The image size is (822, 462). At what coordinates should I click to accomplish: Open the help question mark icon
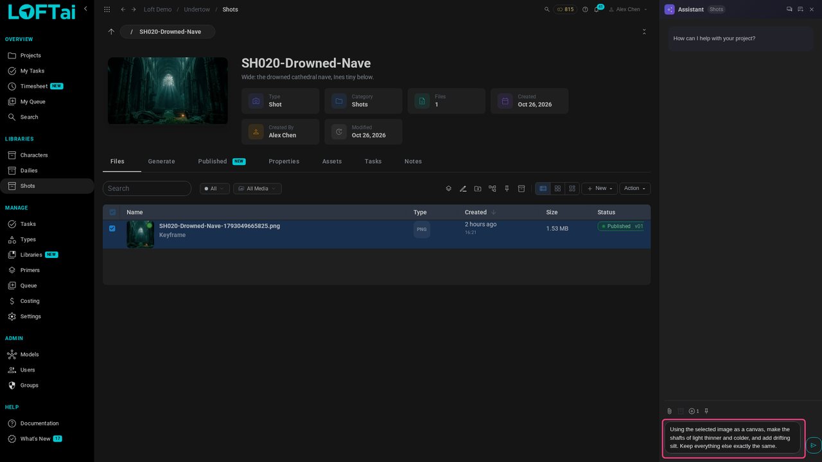tap(585, 10)
